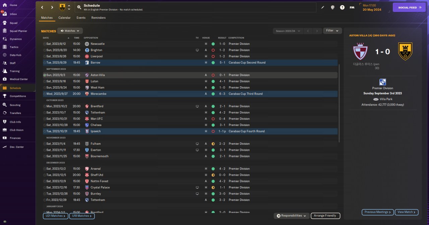
Task: Open Club Info in the sidebar
Action: (15, 122)
